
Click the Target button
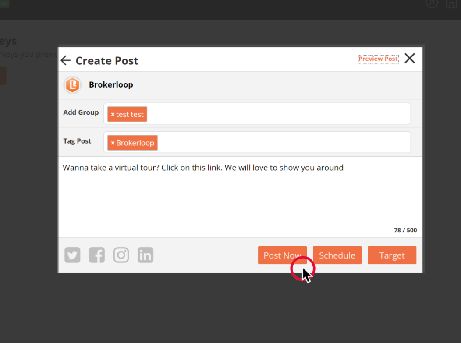click(392, 255)
